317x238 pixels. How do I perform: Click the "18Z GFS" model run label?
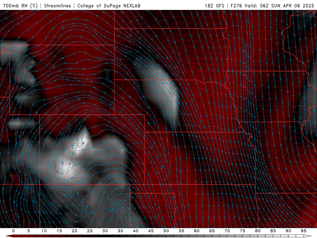coord(214,6)
